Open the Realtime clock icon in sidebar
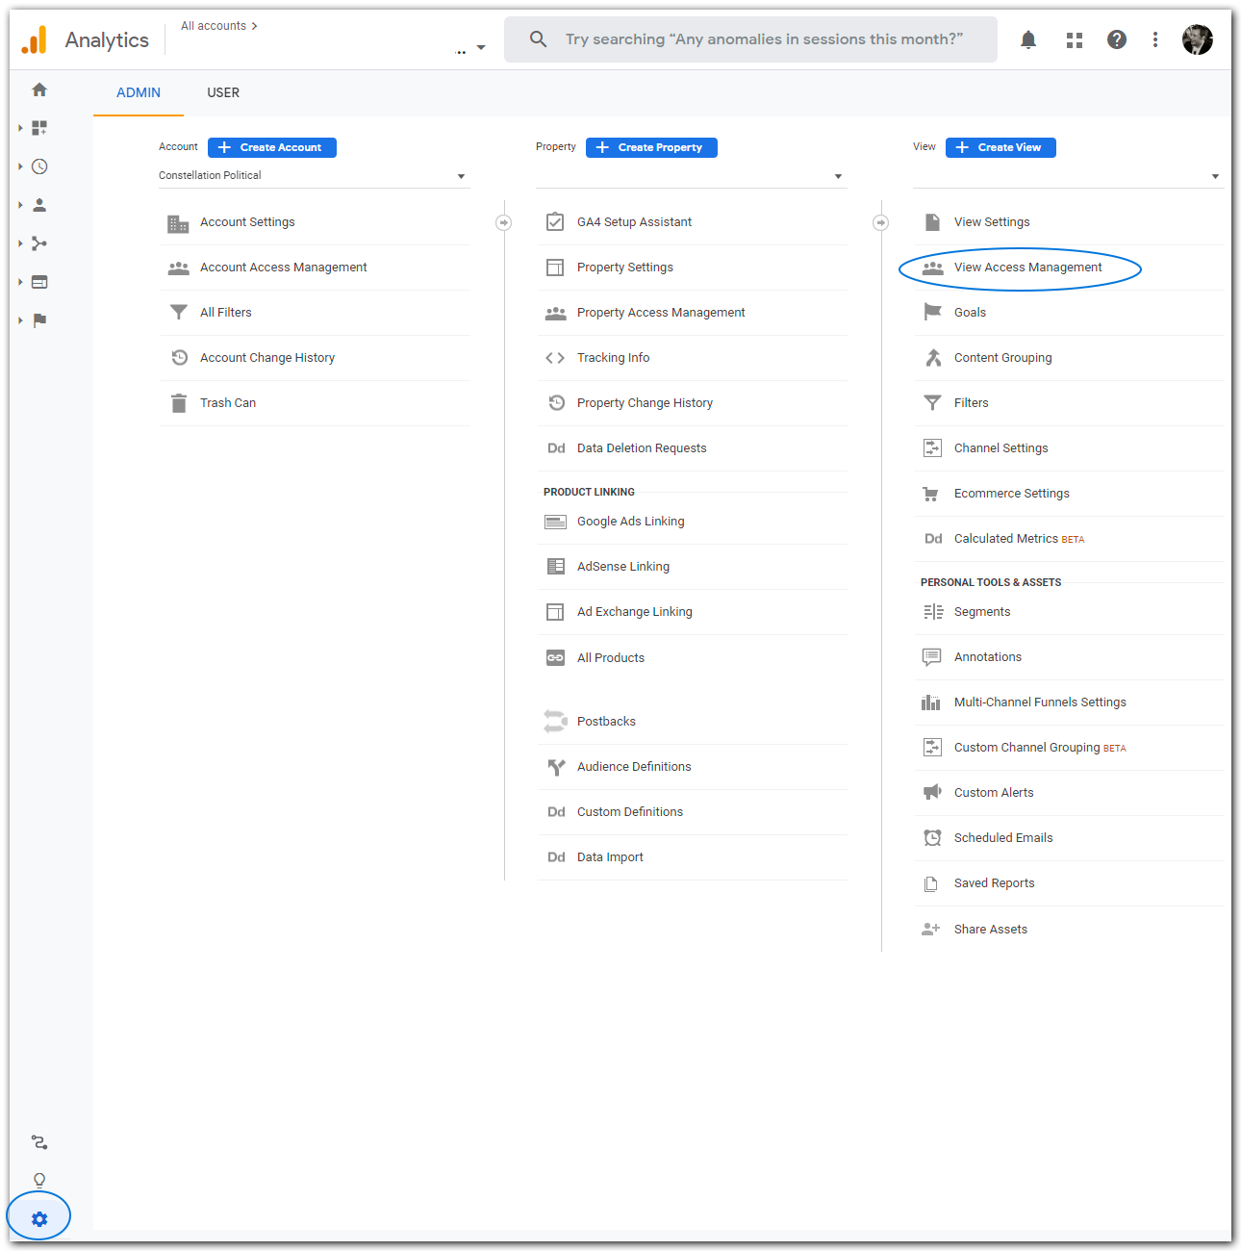 (39, 166)
